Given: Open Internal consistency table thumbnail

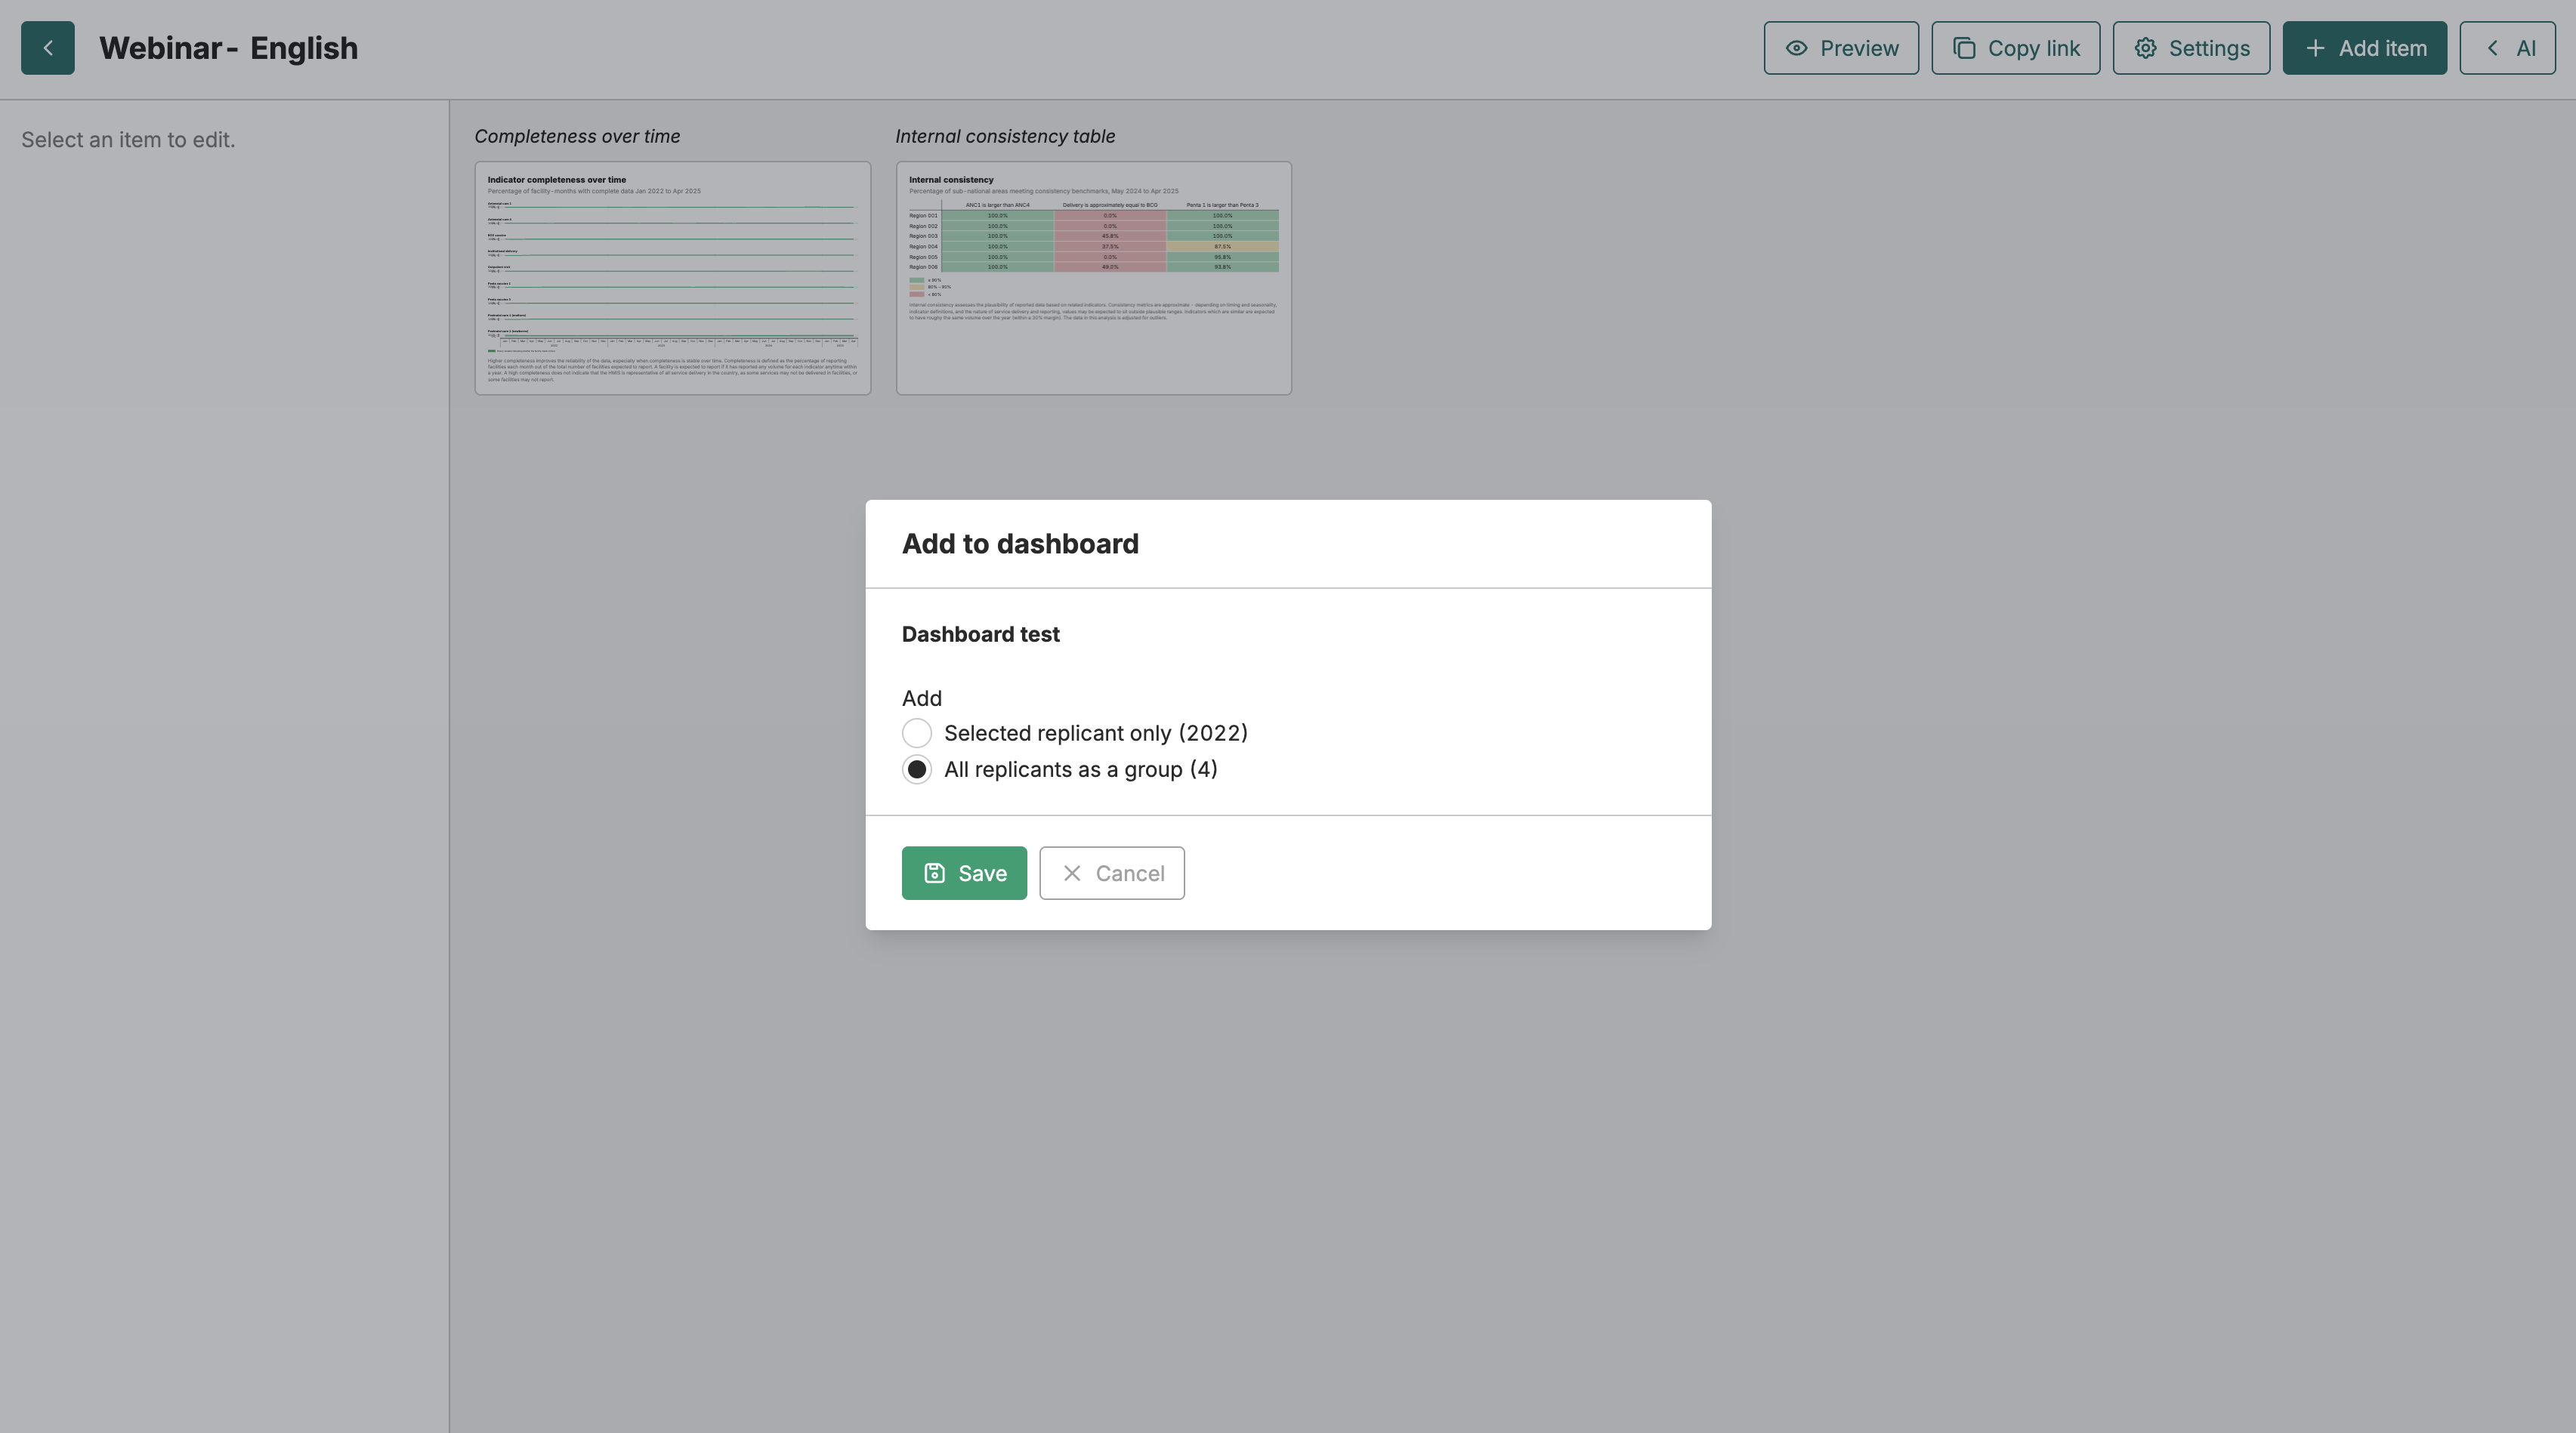Looking at the screenshot, I should pyautogui.click(x=1094, y=278).
